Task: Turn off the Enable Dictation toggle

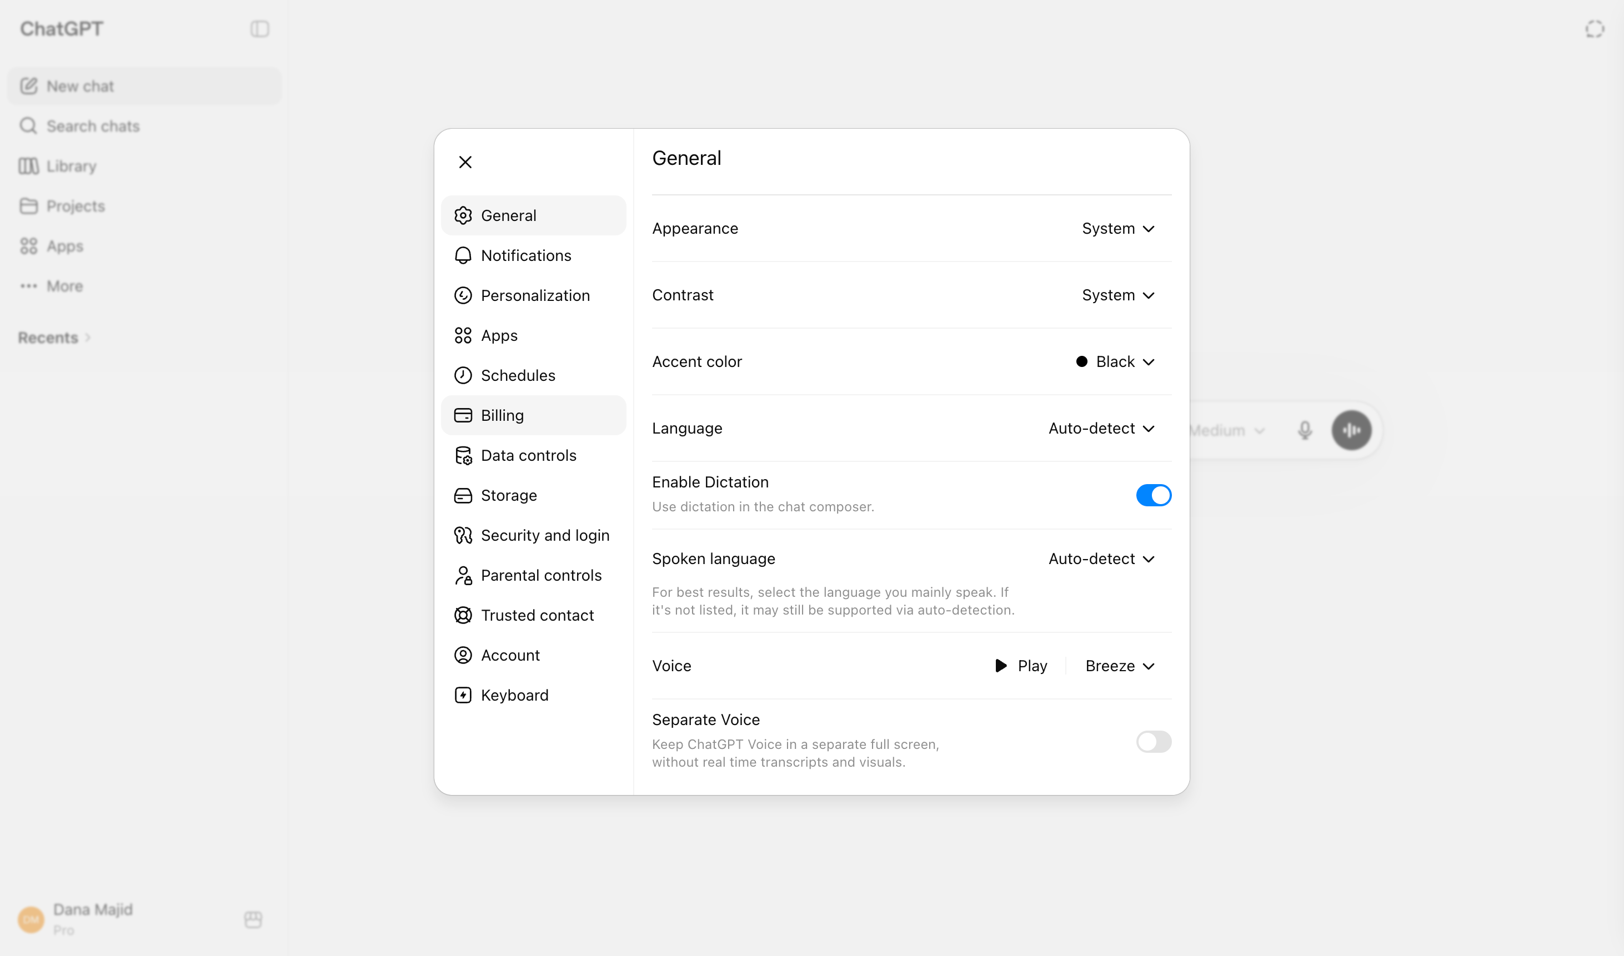Action: coord(1154,495)
